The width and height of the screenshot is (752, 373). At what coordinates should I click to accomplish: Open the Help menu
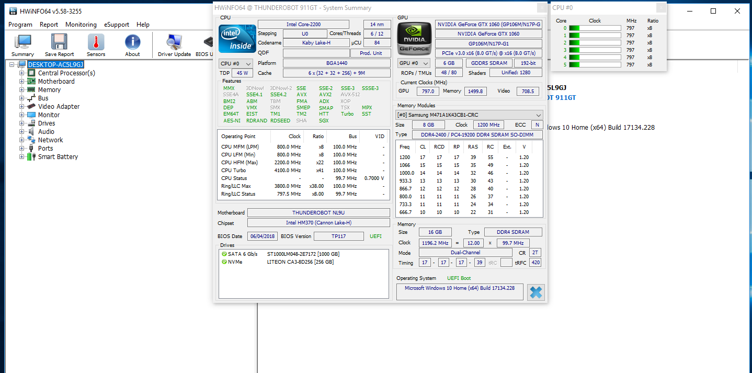pyautogui.click(x=143, y=25)
